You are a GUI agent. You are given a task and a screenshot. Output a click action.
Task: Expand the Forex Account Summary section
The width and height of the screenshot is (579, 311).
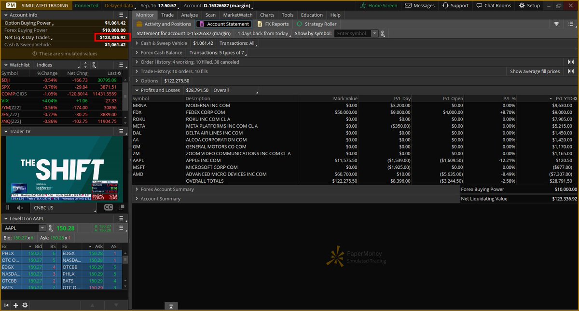[x=137, y=189]
